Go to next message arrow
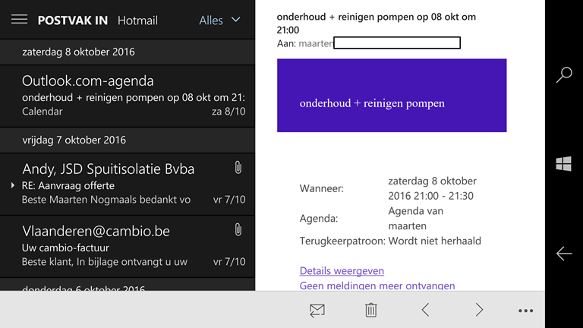The image size is (583, 328). [x=479, y=310]
